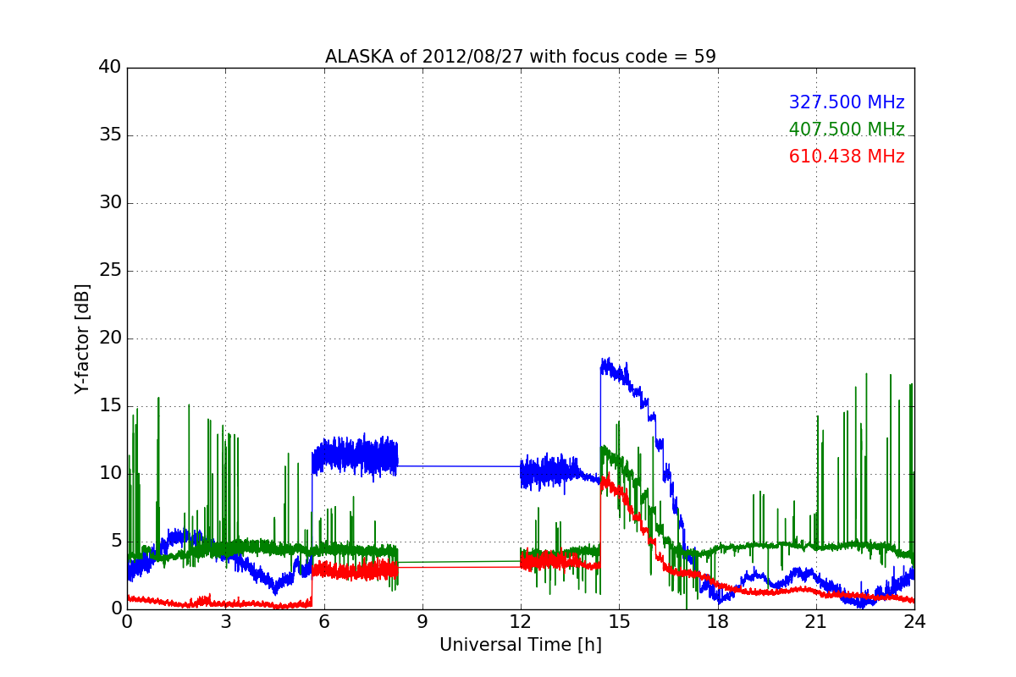Click the y-axis tick label '25'

point(110,271)
